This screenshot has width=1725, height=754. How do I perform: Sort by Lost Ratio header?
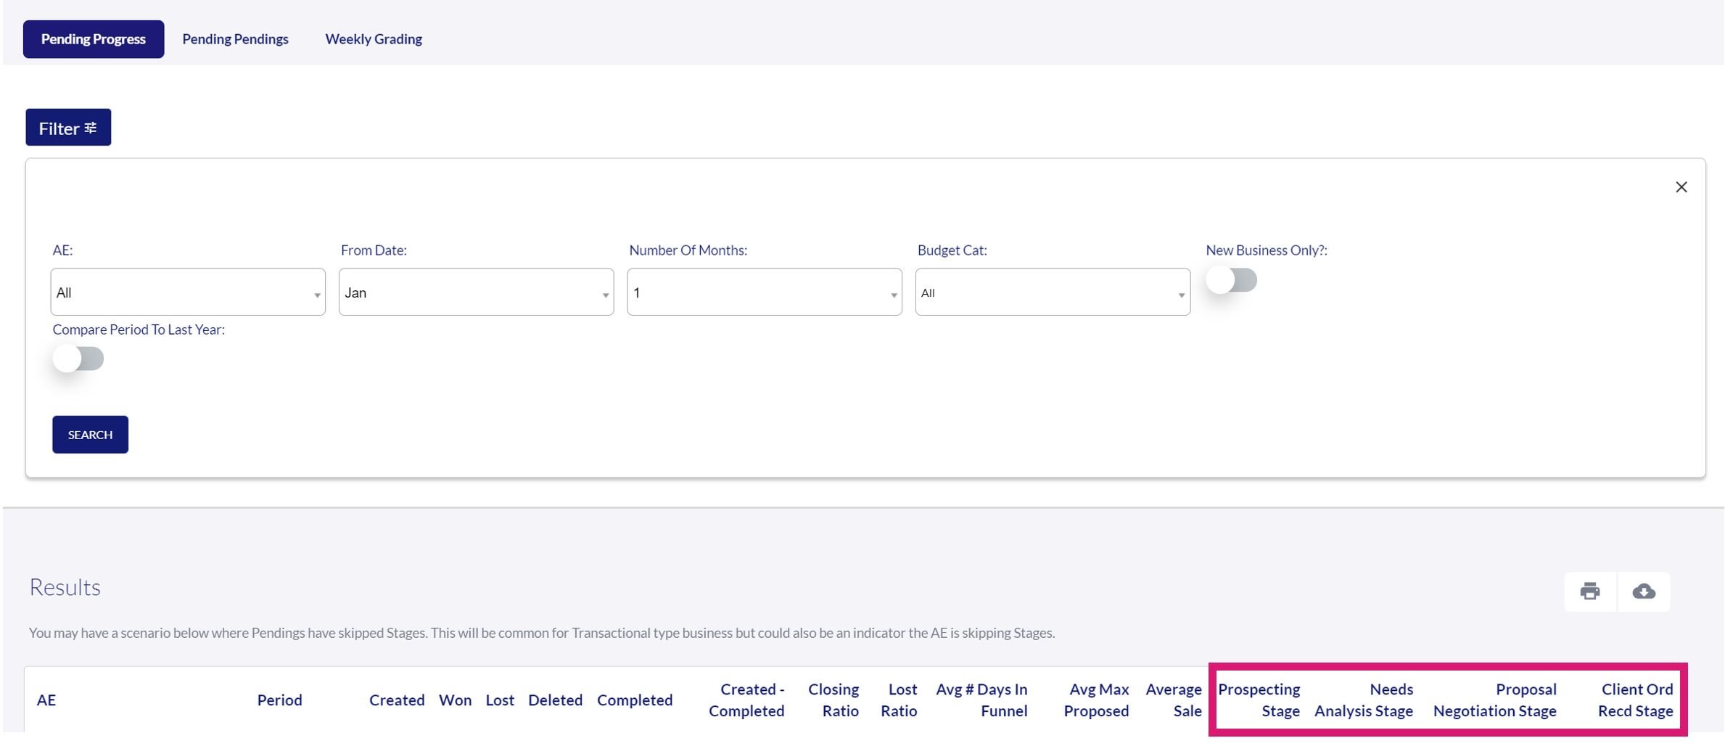pyautogui.click(x=899, y=700)
